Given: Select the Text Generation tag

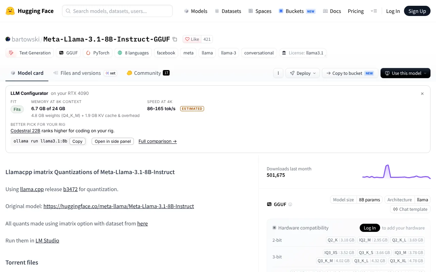Looking at the screenshot, I should pos(30,53).
